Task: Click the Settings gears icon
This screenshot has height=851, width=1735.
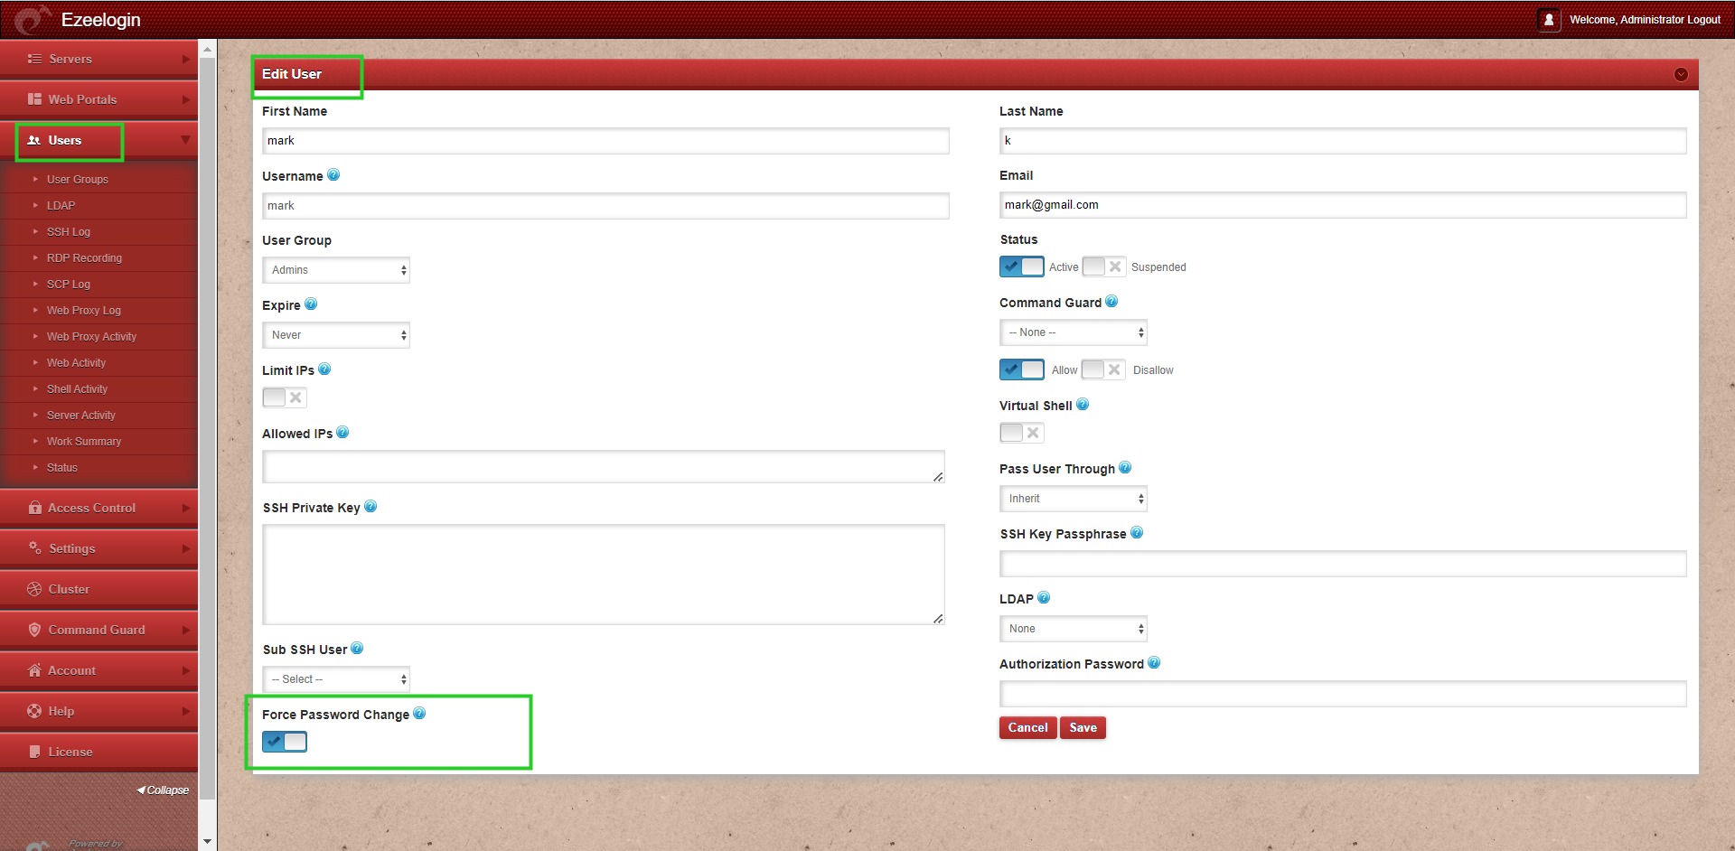Action: click(x=34, y=548)
